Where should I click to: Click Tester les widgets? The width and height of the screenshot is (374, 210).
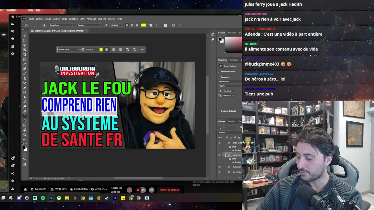(x=117, y=190)
